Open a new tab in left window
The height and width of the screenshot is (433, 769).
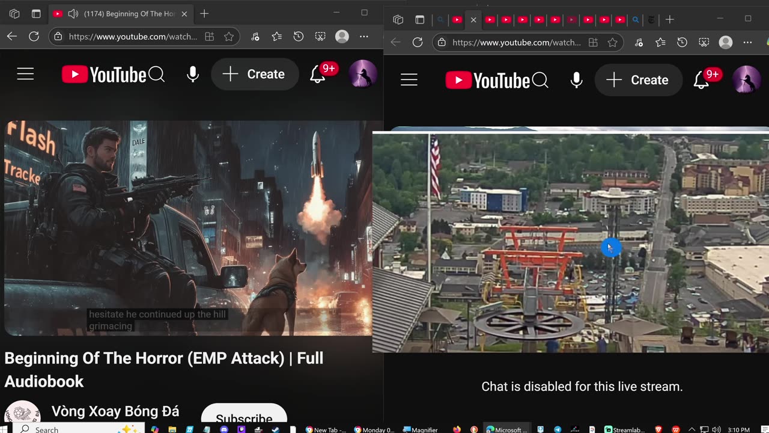[x=204, y=14]
